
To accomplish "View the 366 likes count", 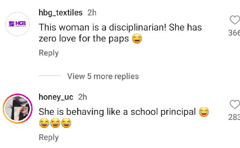I will tap(235, 33).
